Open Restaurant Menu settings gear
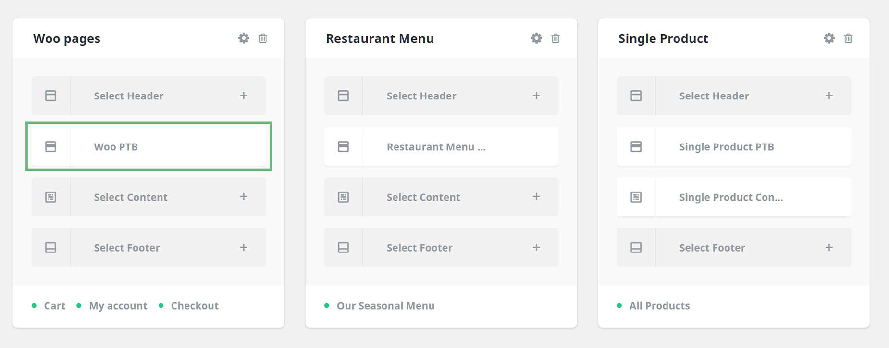This screenshot has width=889, height=348. (x=536, y=38)
